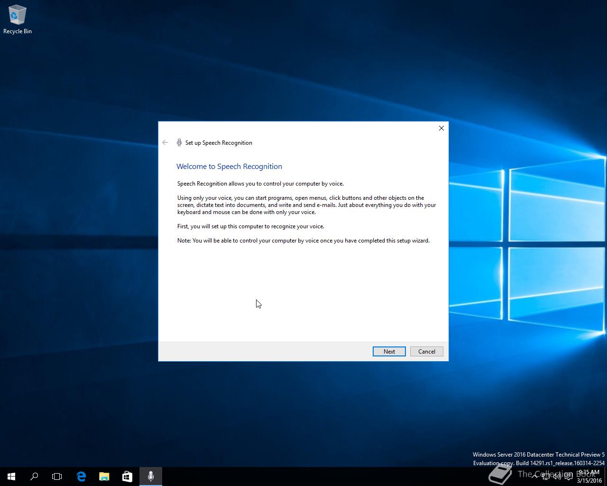
Task: Open the Store from the taskbar
Action: (127, 477)
